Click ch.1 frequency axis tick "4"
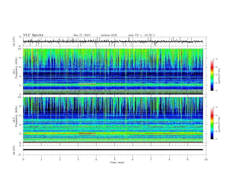The height and width of the screenshot is (179, 232). (21, 76)
